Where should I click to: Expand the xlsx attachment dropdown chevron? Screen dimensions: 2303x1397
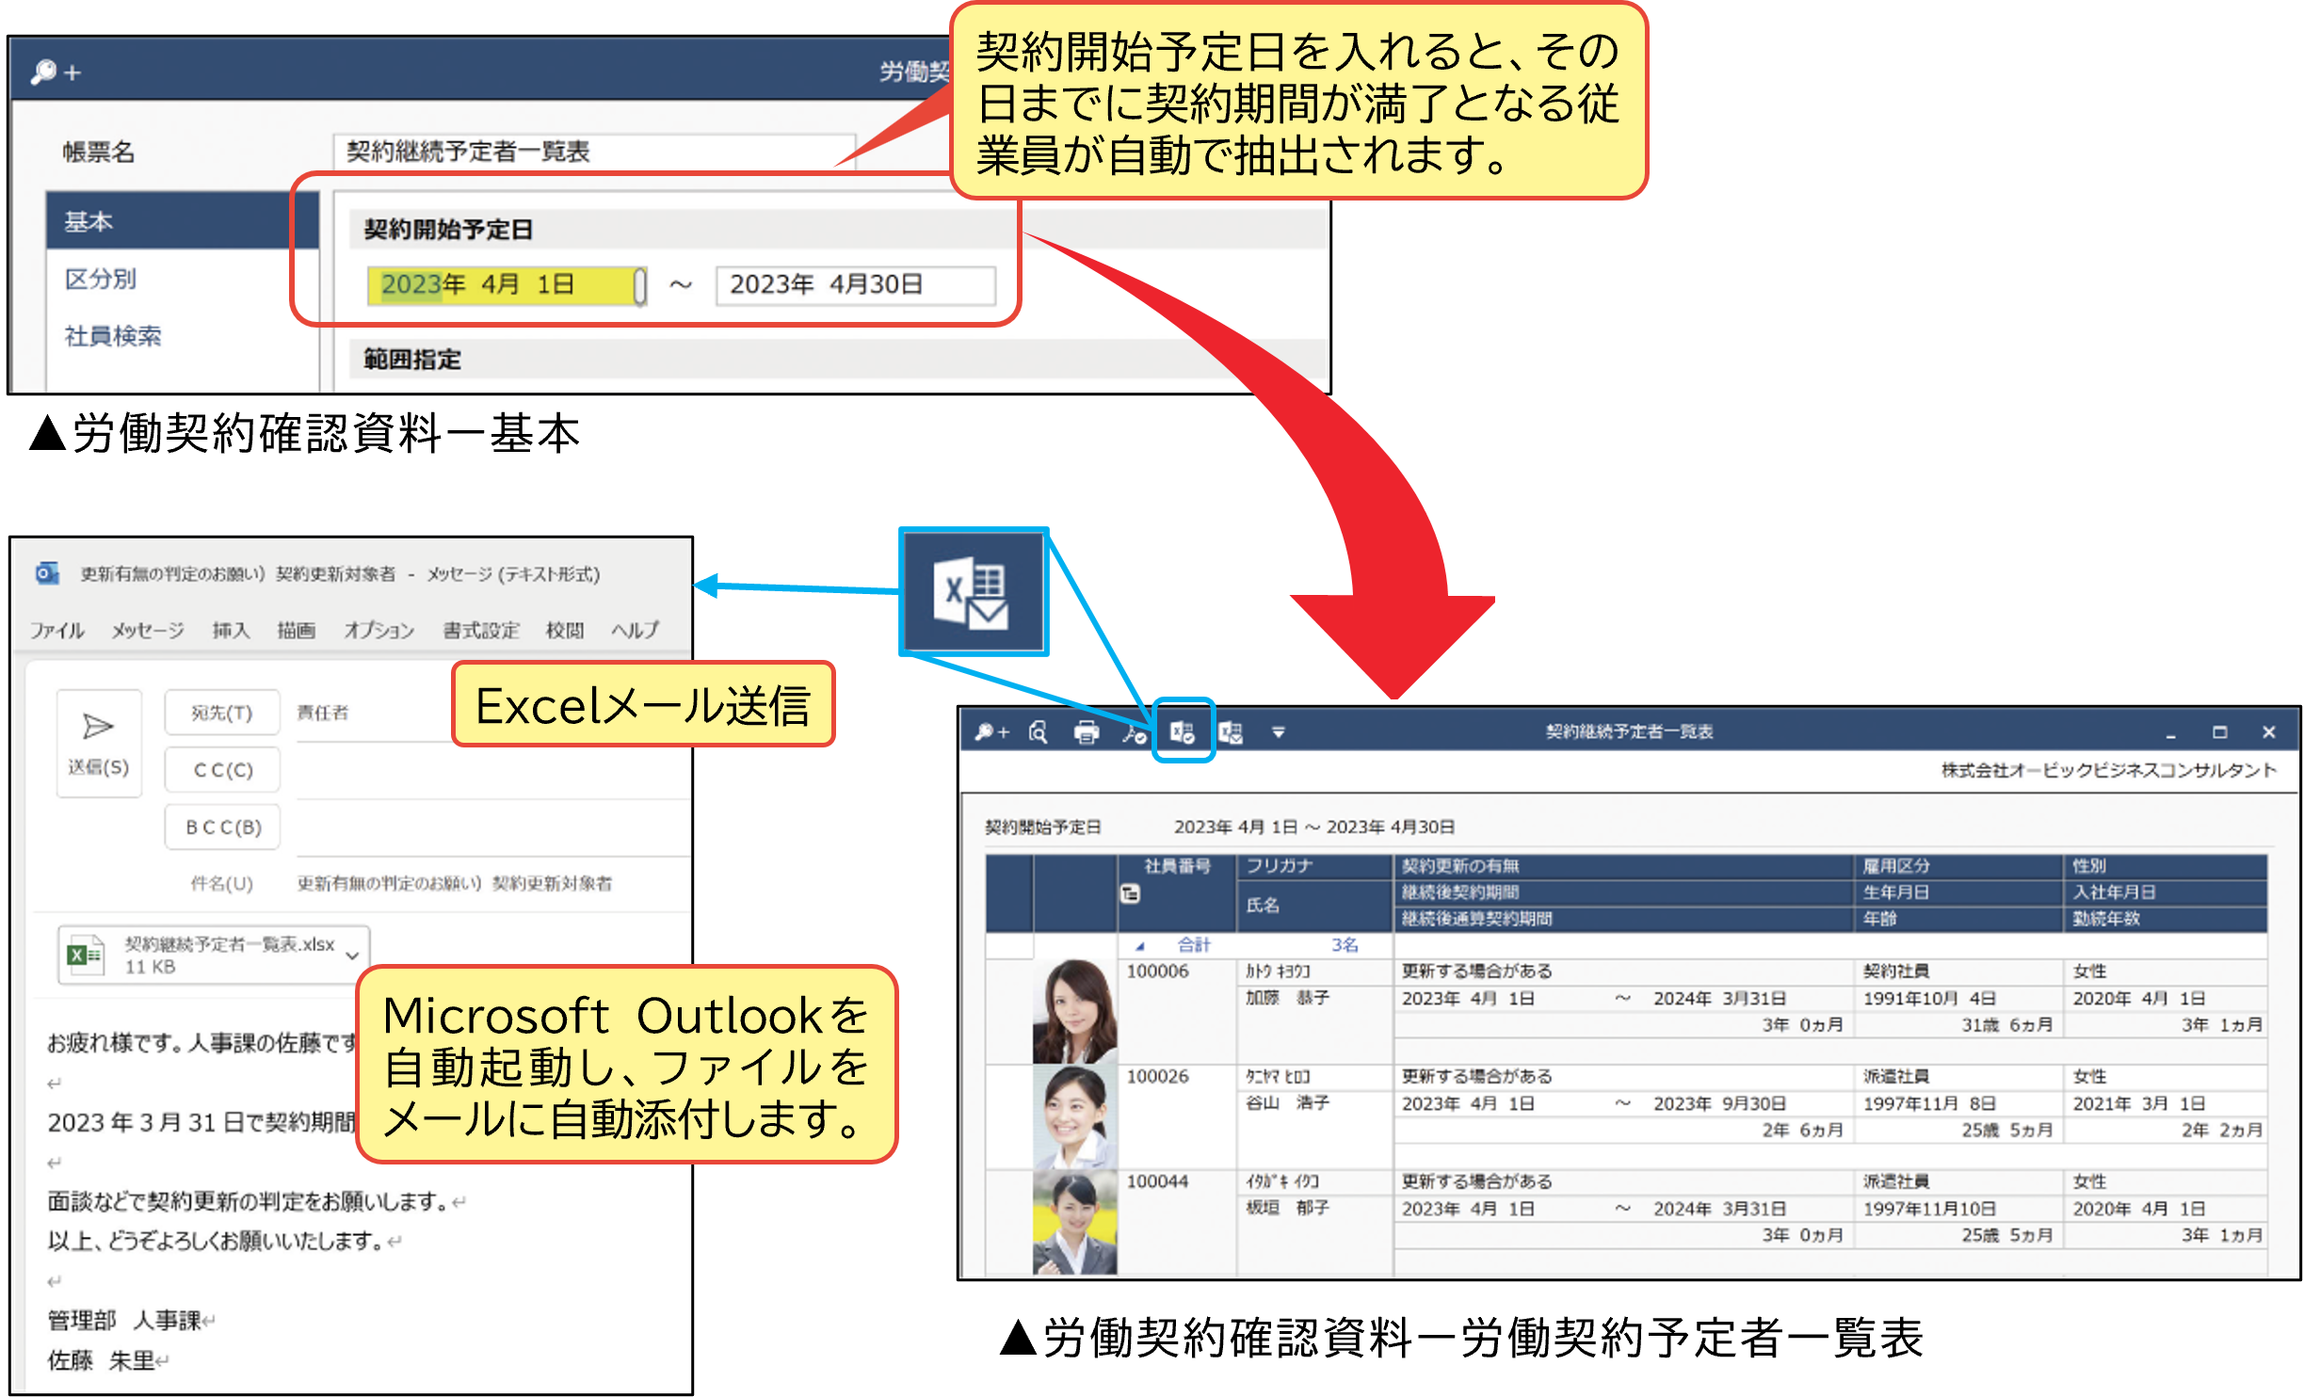coord(352,955)
